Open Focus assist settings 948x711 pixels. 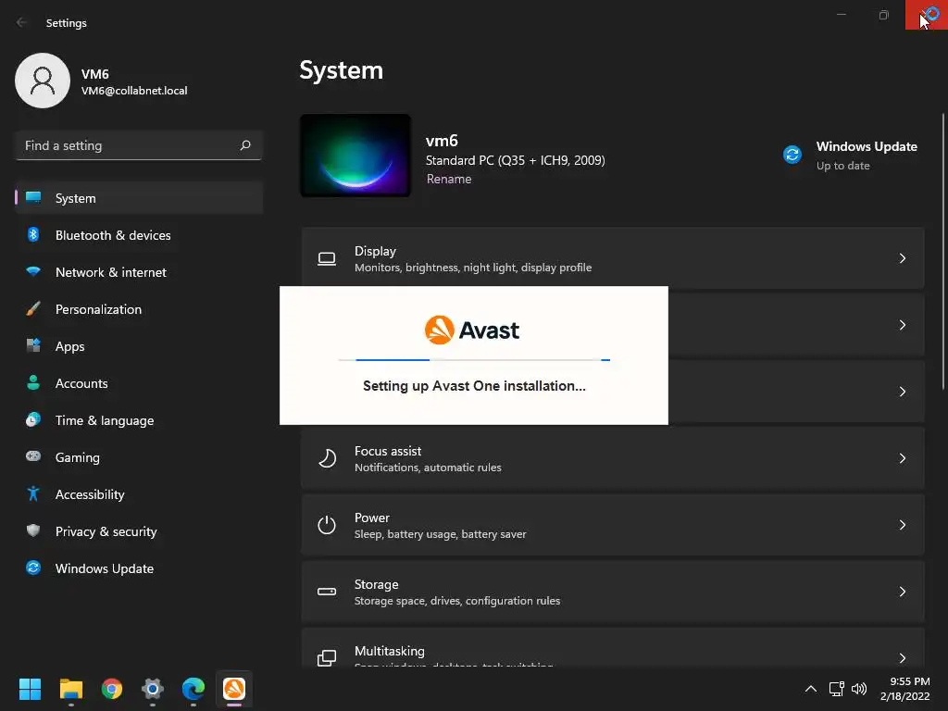point(613,458)
